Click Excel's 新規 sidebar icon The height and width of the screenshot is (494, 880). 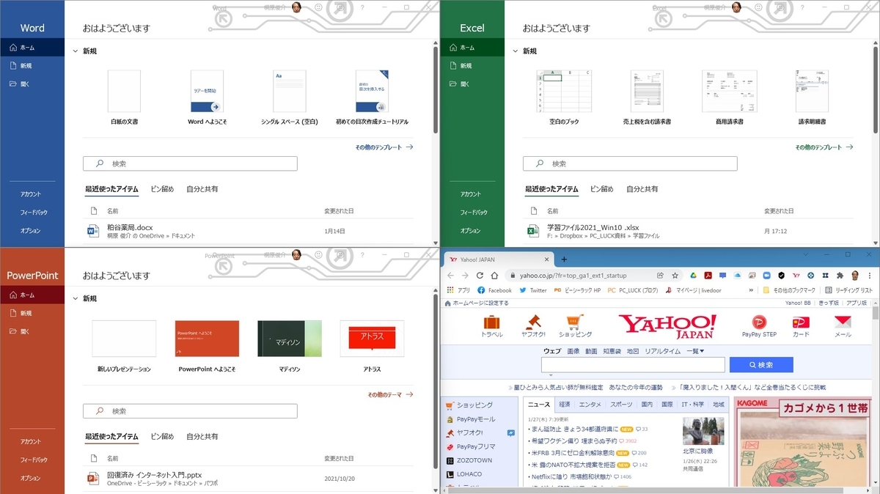453,65
